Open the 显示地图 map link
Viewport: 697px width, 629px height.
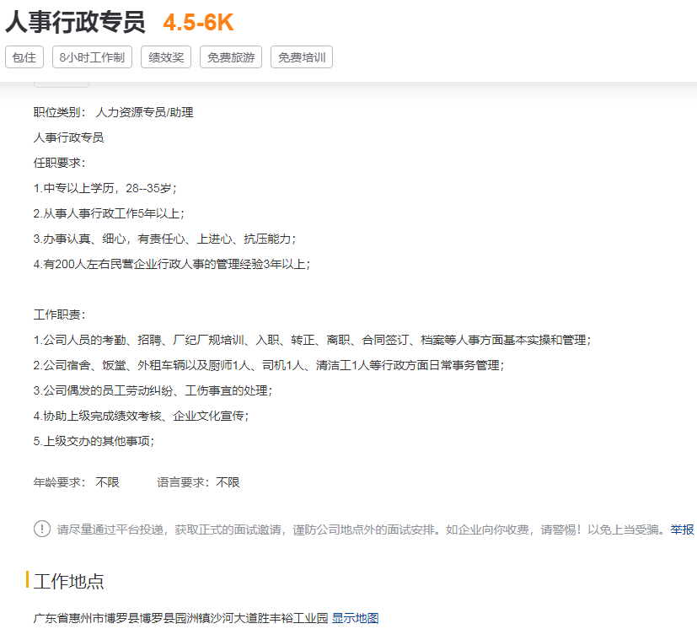(355, 618)
